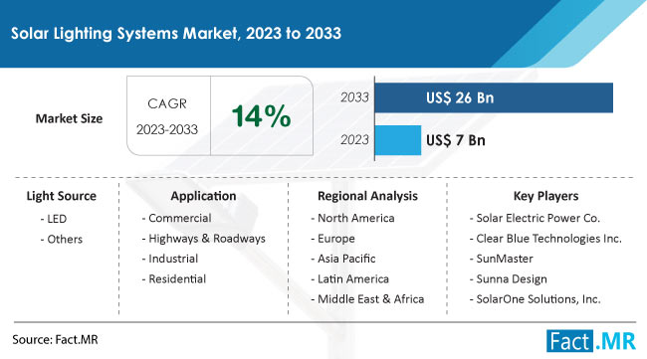Click the CAGR 2023-2033 label box

167,115
